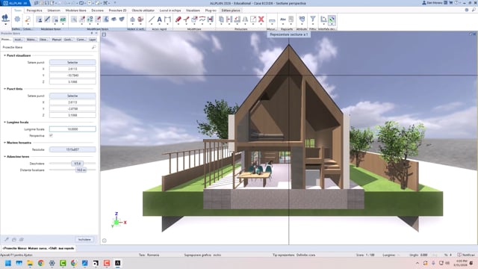
Task: Collapse the Punct tinta section
Action: pyautogui.click(x=4, y=89)
